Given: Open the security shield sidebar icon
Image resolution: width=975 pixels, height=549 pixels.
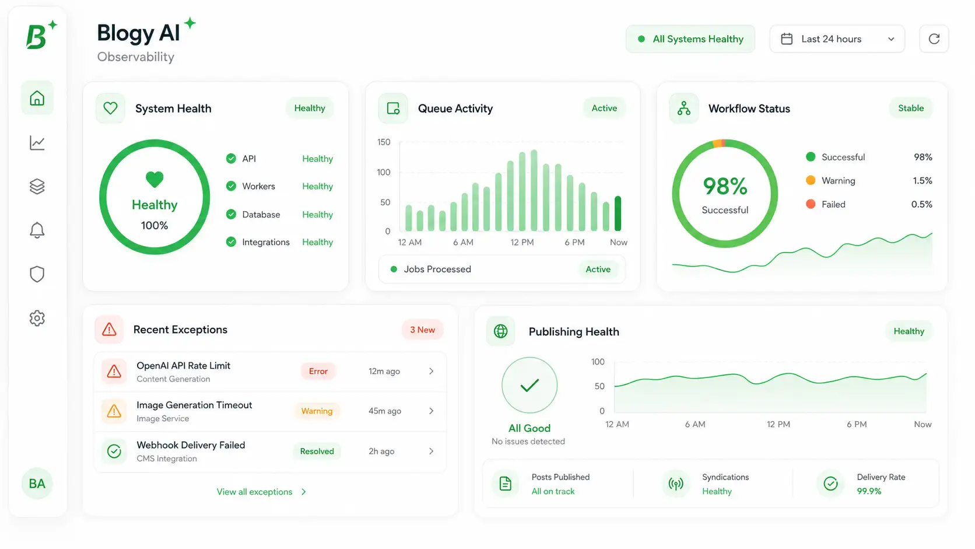Looking at the screenshot, I should click(x=37, y=274).
